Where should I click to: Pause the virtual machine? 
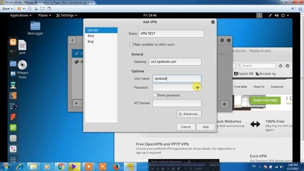(19, 9)
